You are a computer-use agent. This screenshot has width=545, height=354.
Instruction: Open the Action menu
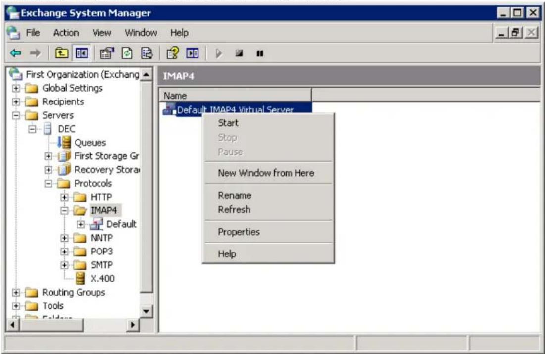click(x=66, y=33)
